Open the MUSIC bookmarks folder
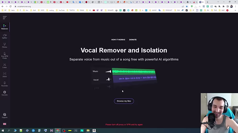 153,10
